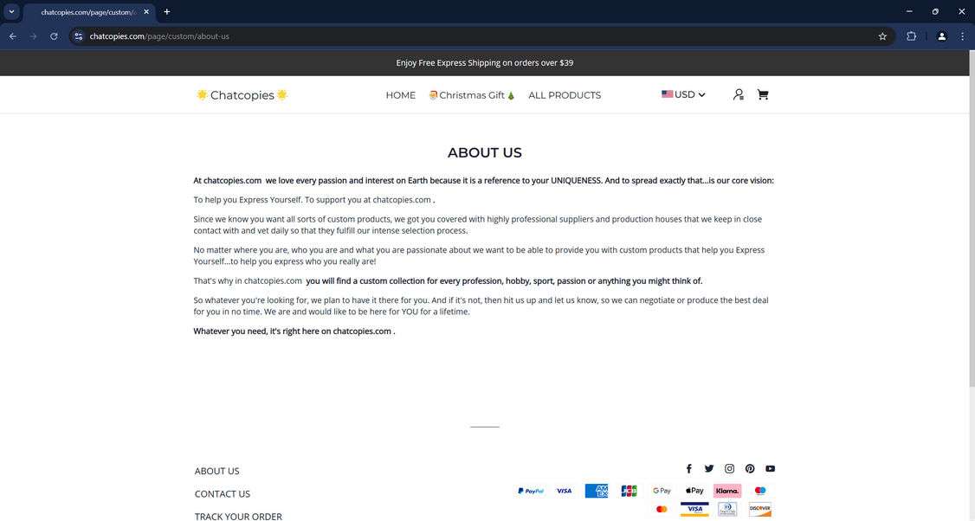The image size is (975, 521).
Task: Expand the browser tab search dropdown
Action: click(x=11, y=11)
